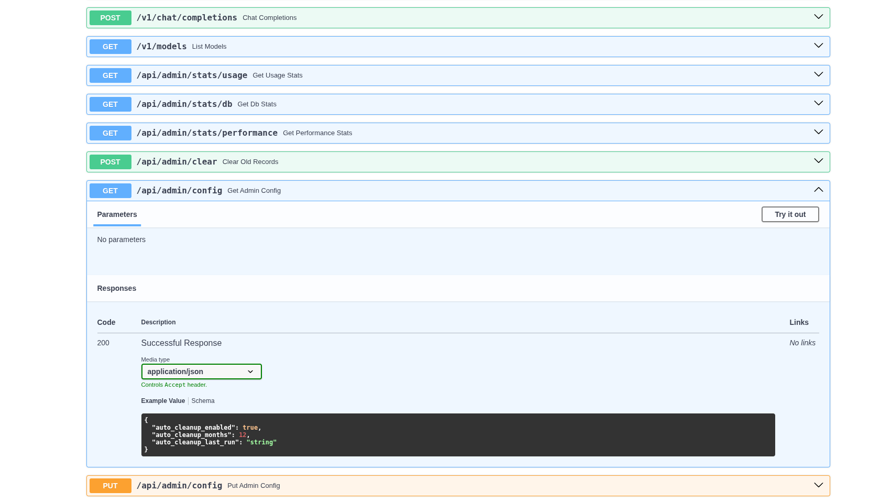Click the 'Put Admin Config' summary text
The width and height of the screenshot is (892, 502).
coord(254,486)
